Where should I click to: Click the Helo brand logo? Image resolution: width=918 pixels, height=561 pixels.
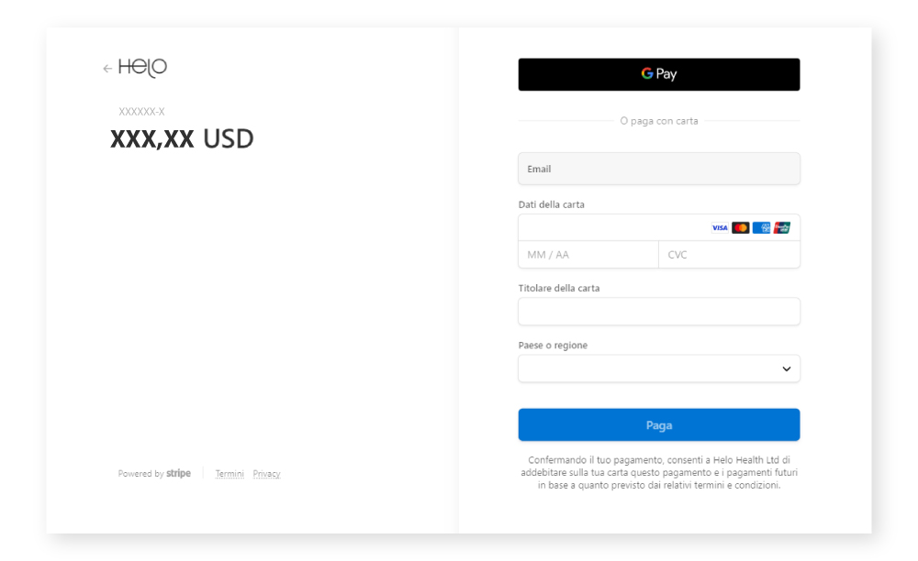coord(142,67)
